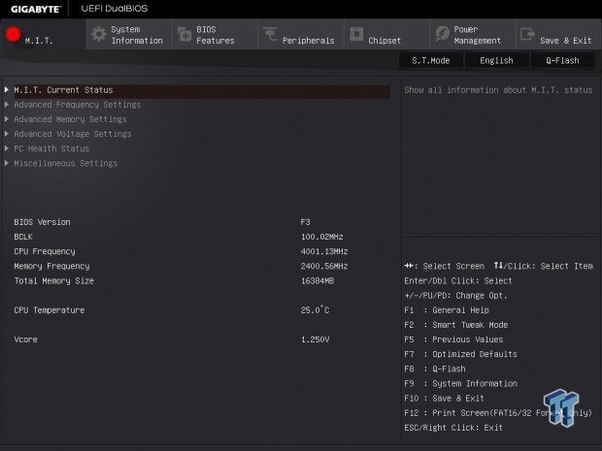Click CPU temperature value 25.0°C
The width and height of the screenshot is (602, 451).
(315, 309)
